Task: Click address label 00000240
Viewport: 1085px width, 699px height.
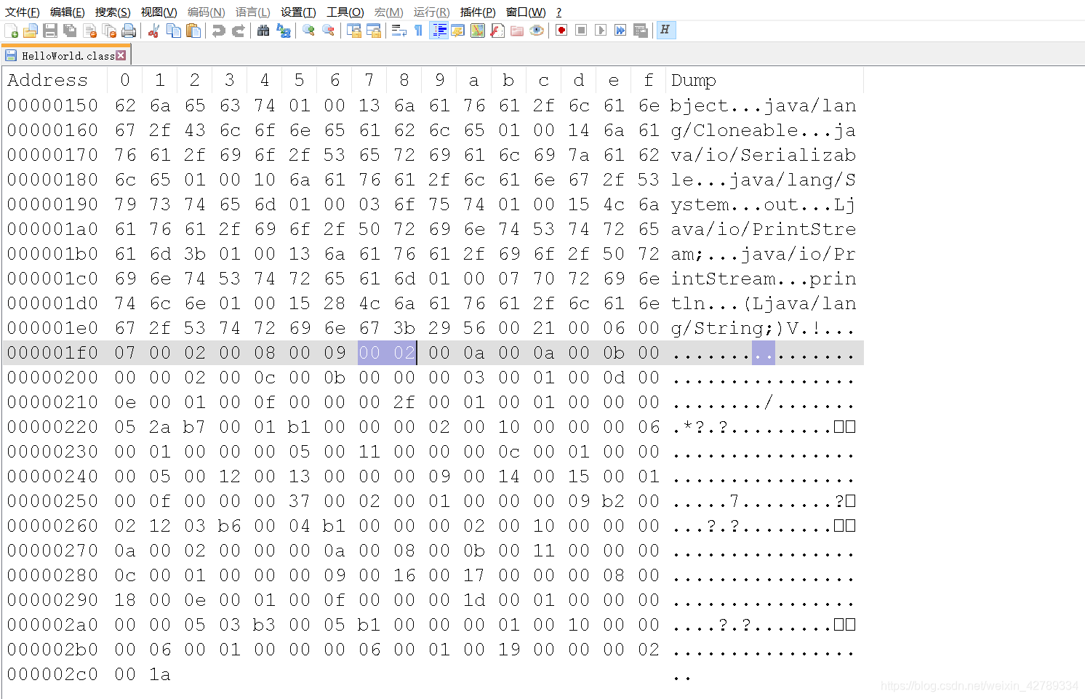Action: [52, 476]
